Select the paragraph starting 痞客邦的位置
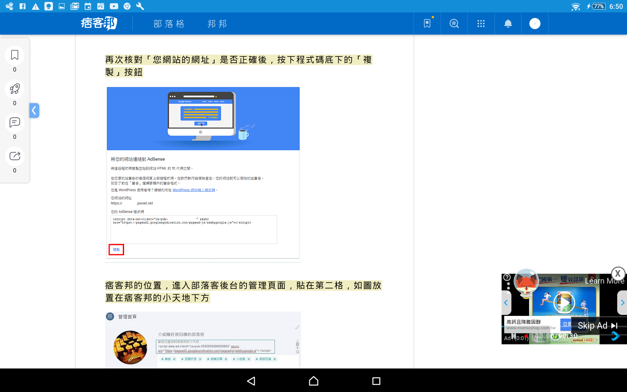Image resolution: width=627 pixels, height=392 pixels. (x=243, y=292)
